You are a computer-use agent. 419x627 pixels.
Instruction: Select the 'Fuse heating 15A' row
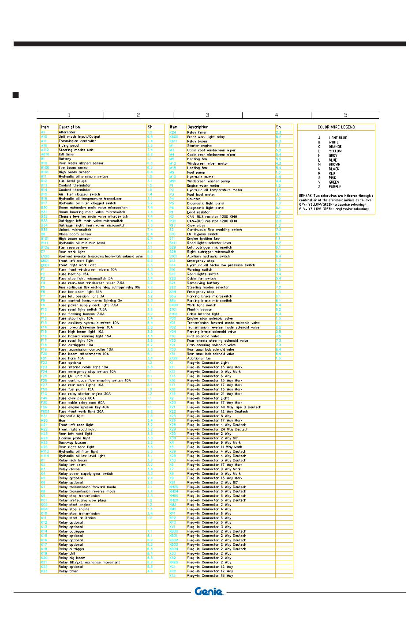[102, 274]
